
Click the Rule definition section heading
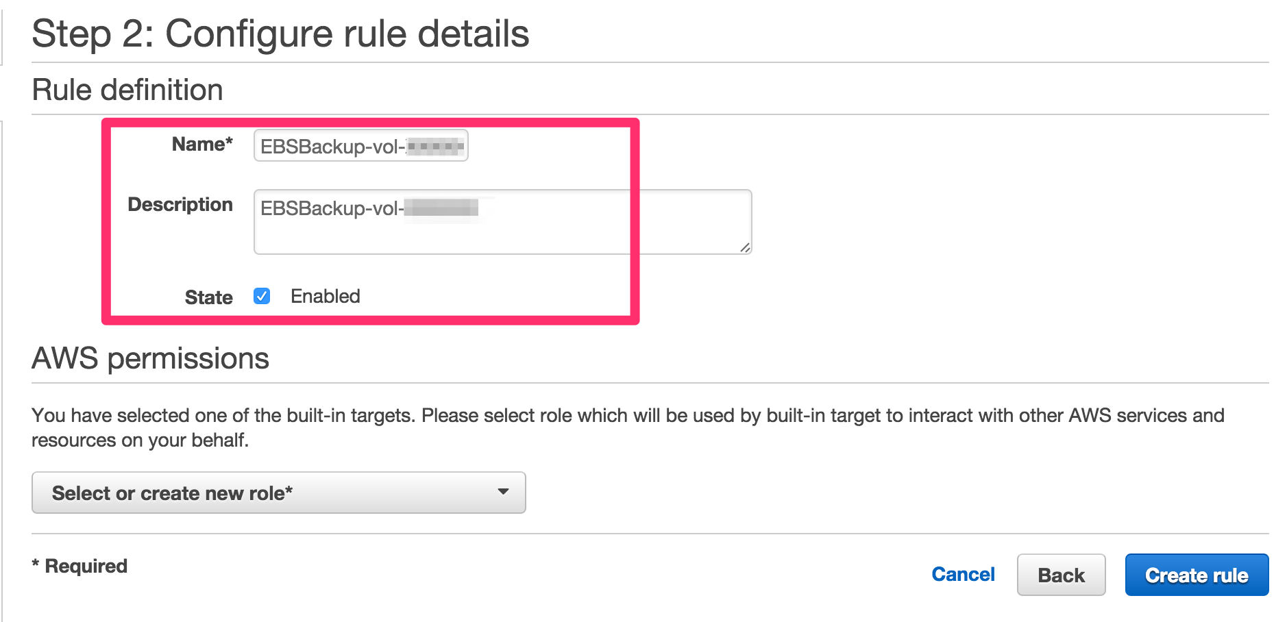pyautogui.click(x=127, y=89)
